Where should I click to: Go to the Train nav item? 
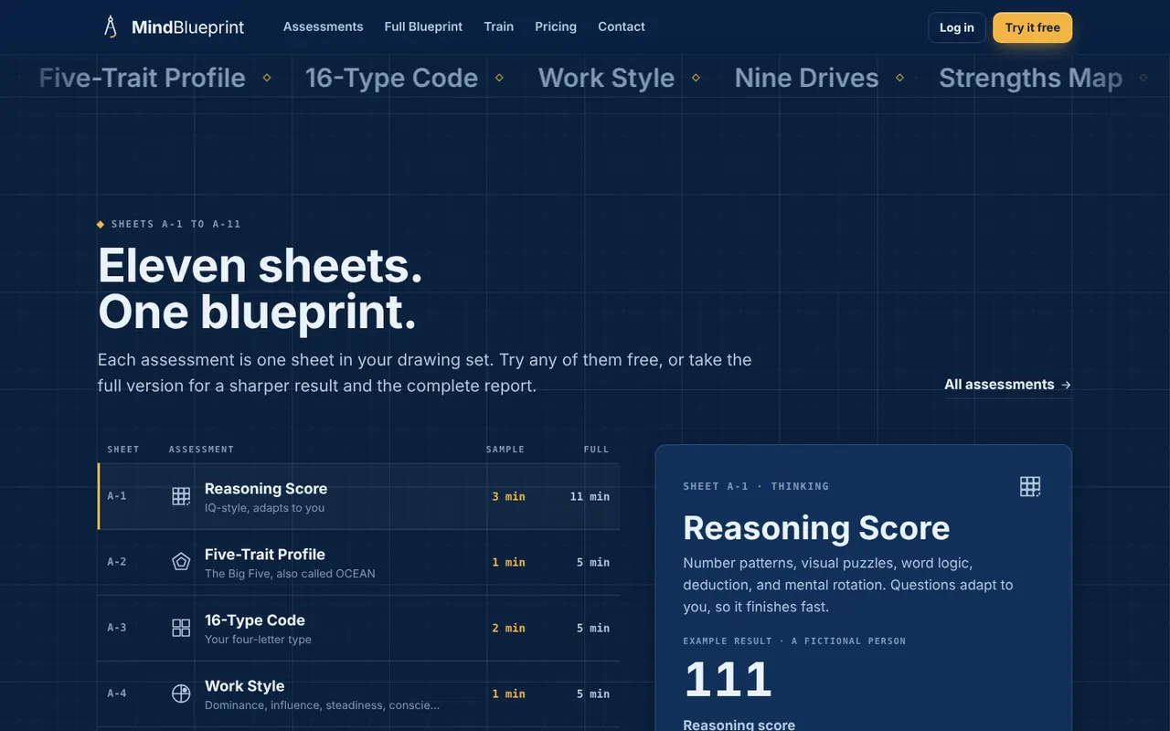498,26
